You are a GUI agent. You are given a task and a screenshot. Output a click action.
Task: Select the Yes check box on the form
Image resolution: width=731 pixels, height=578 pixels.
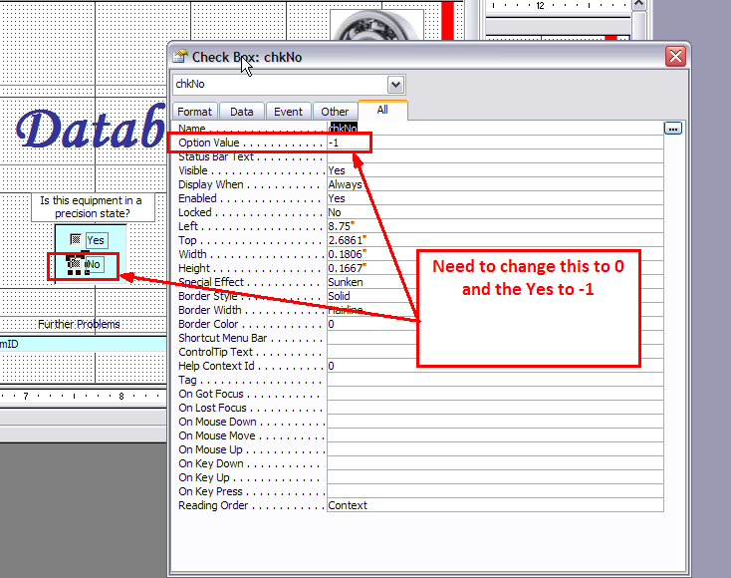tap(76, 239)
